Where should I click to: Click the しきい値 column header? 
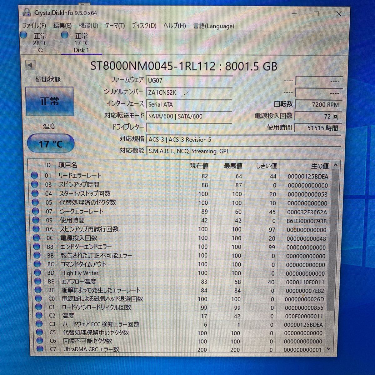pos(266,166)
